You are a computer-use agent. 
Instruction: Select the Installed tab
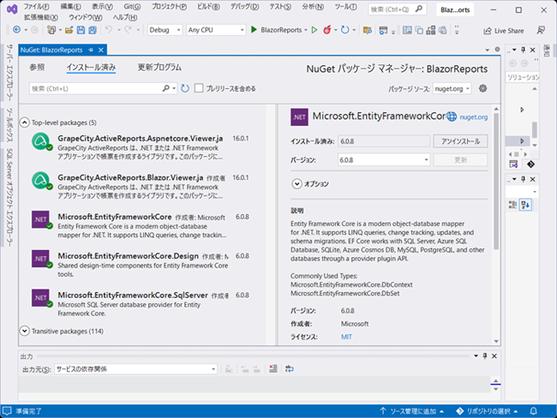point(91,67)
